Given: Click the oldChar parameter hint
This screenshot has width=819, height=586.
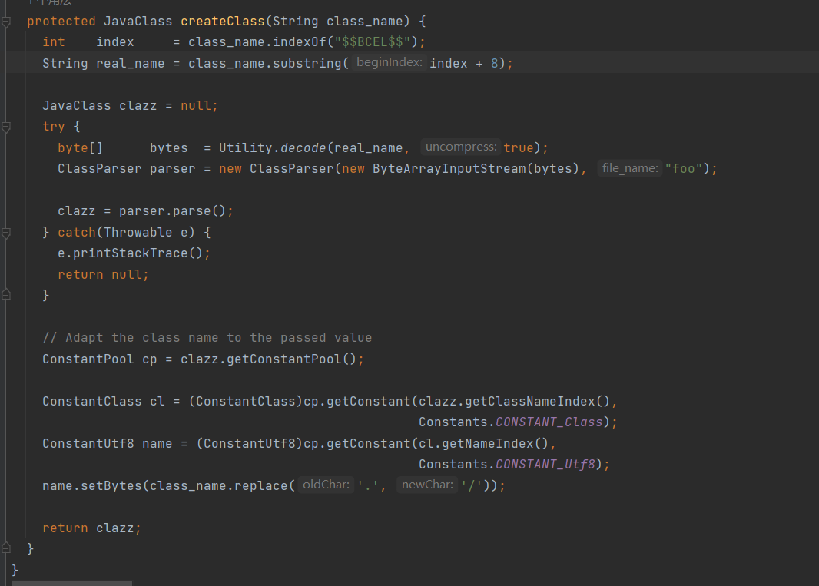Looking at the screenshot, I should [x=327, y=485].
